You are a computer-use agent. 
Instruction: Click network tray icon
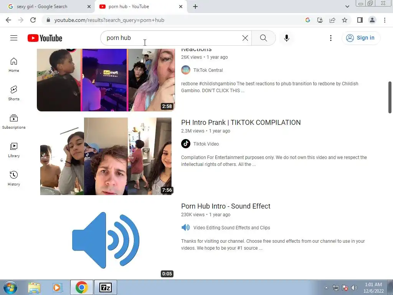(x=335, y=288)
